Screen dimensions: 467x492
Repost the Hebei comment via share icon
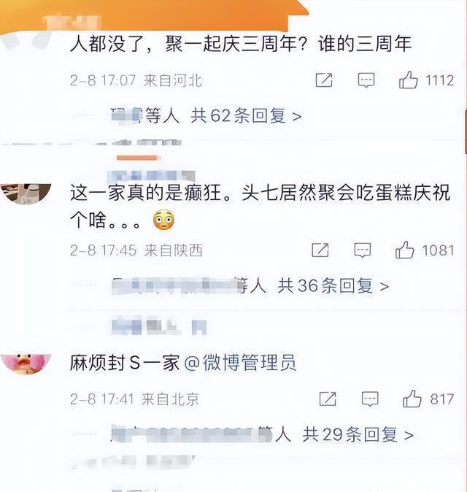pyautogui.click(x=324, y=80)
